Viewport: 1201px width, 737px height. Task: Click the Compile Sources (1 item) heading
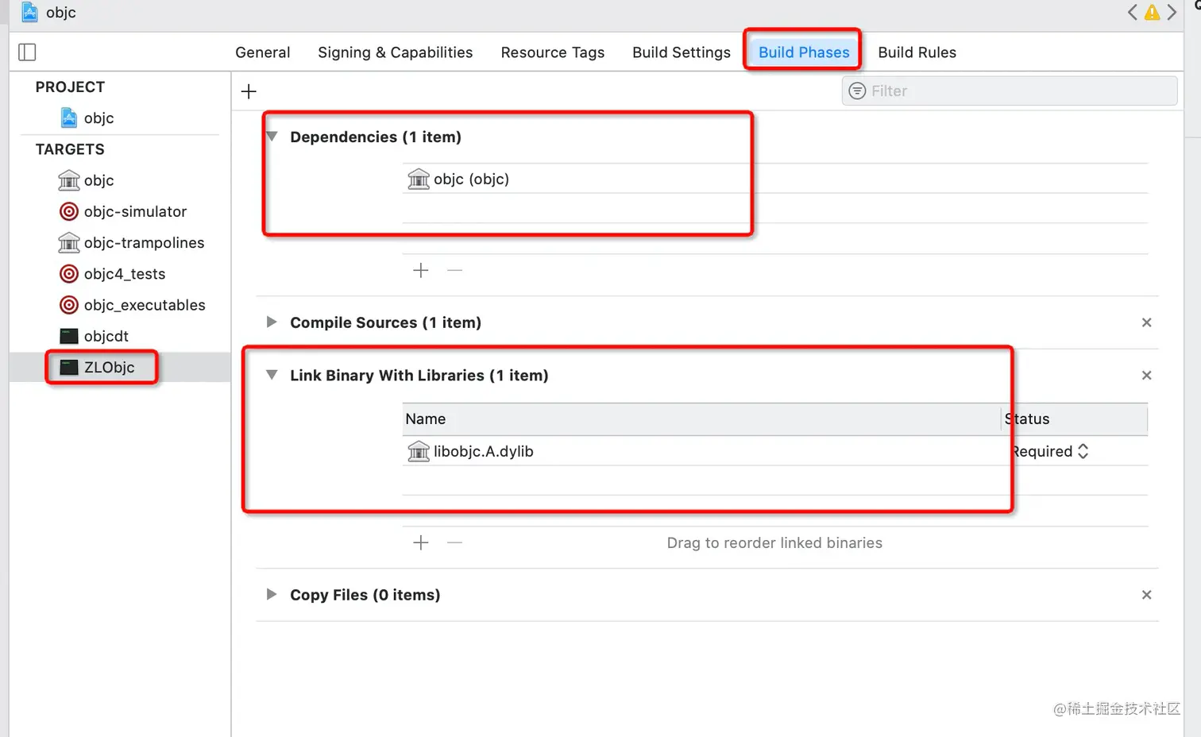[386, 322]
